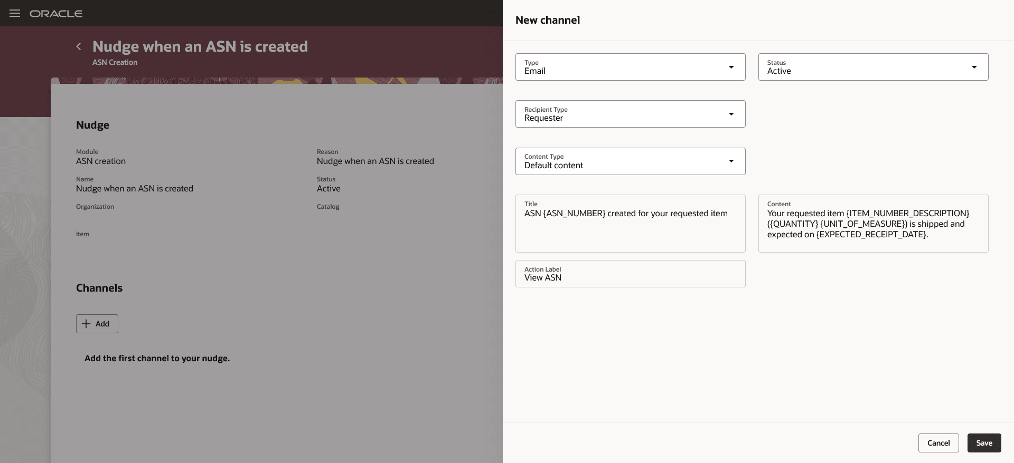Click the Channels section heading
The width and height of the screenshot is (1014, 463).
tap(99, 288)
